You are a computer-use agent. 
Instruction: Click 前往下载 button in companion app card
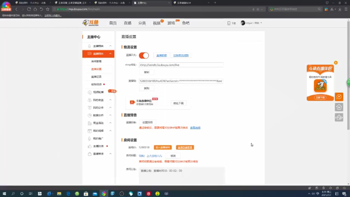point(178,103)
